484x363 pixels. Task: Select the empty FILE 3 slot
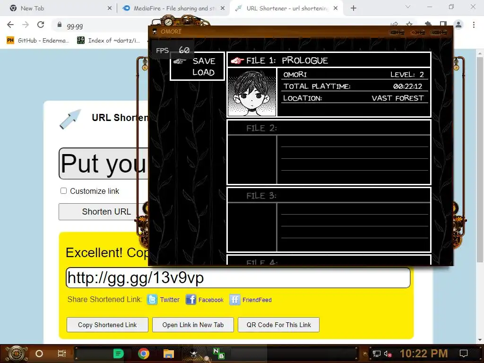pyautogui.click(x=329, y=220)
